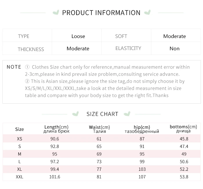Click the Waist(cm) column header

99,129
